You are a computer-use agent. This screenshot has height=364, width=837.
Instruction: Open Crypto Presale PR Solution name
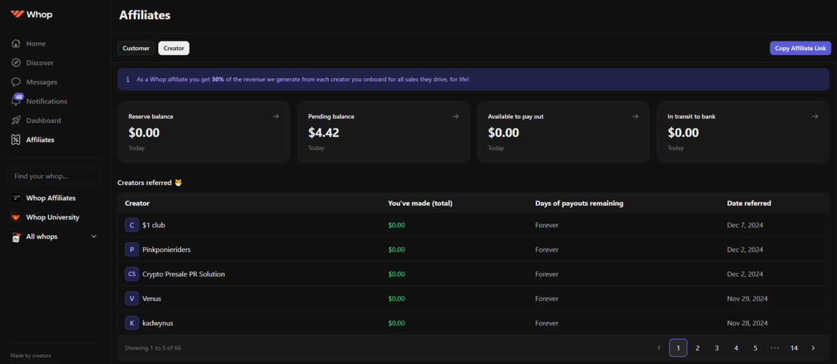click(x=184, y=274)
